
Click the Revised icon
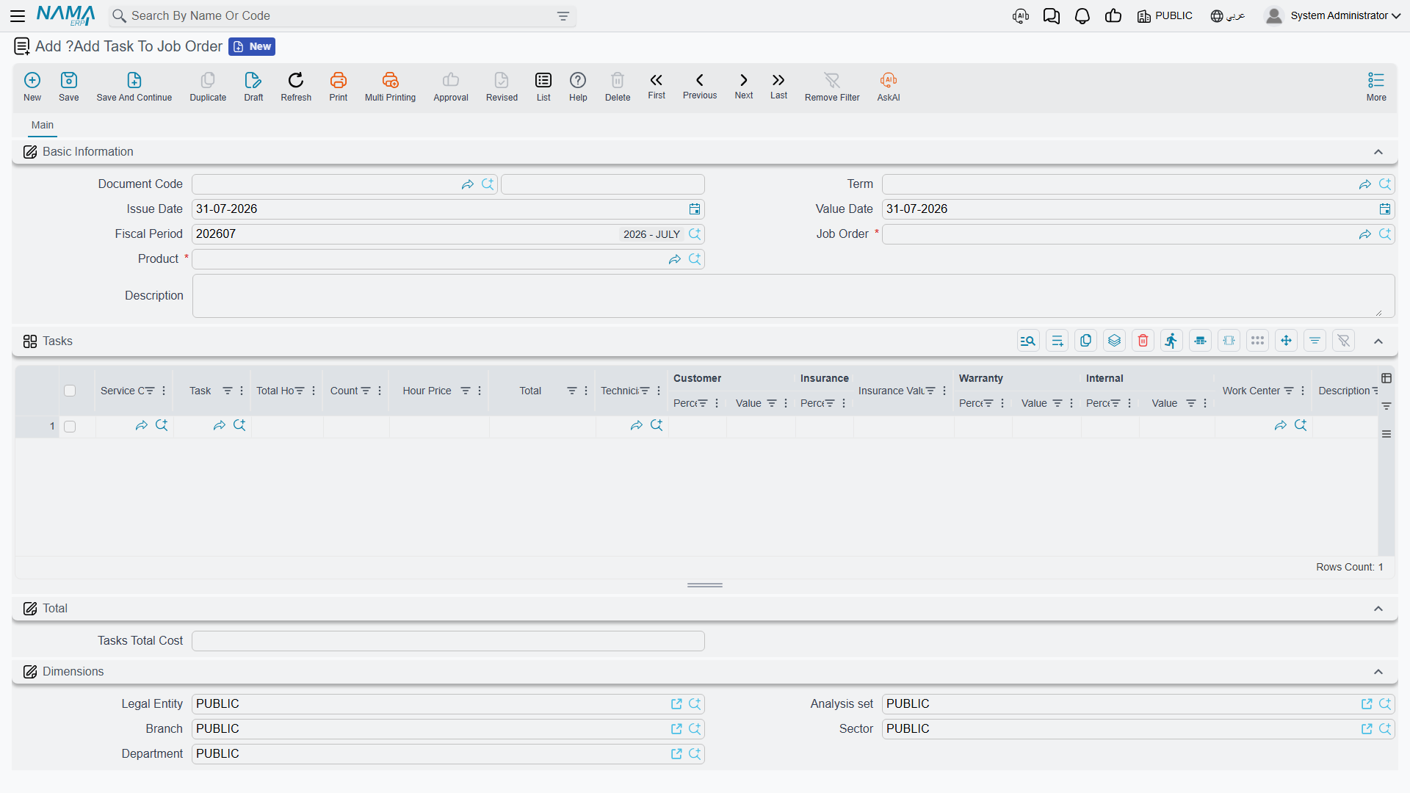pyautogui.click(x=502, y=87)
